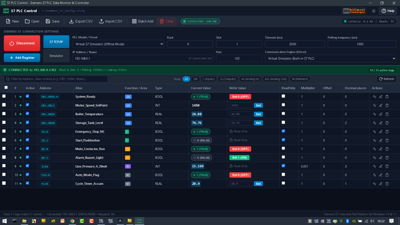Open the trend chart for Storage_Tank_Level
This screenshot has height=225, width=400.
374,123
